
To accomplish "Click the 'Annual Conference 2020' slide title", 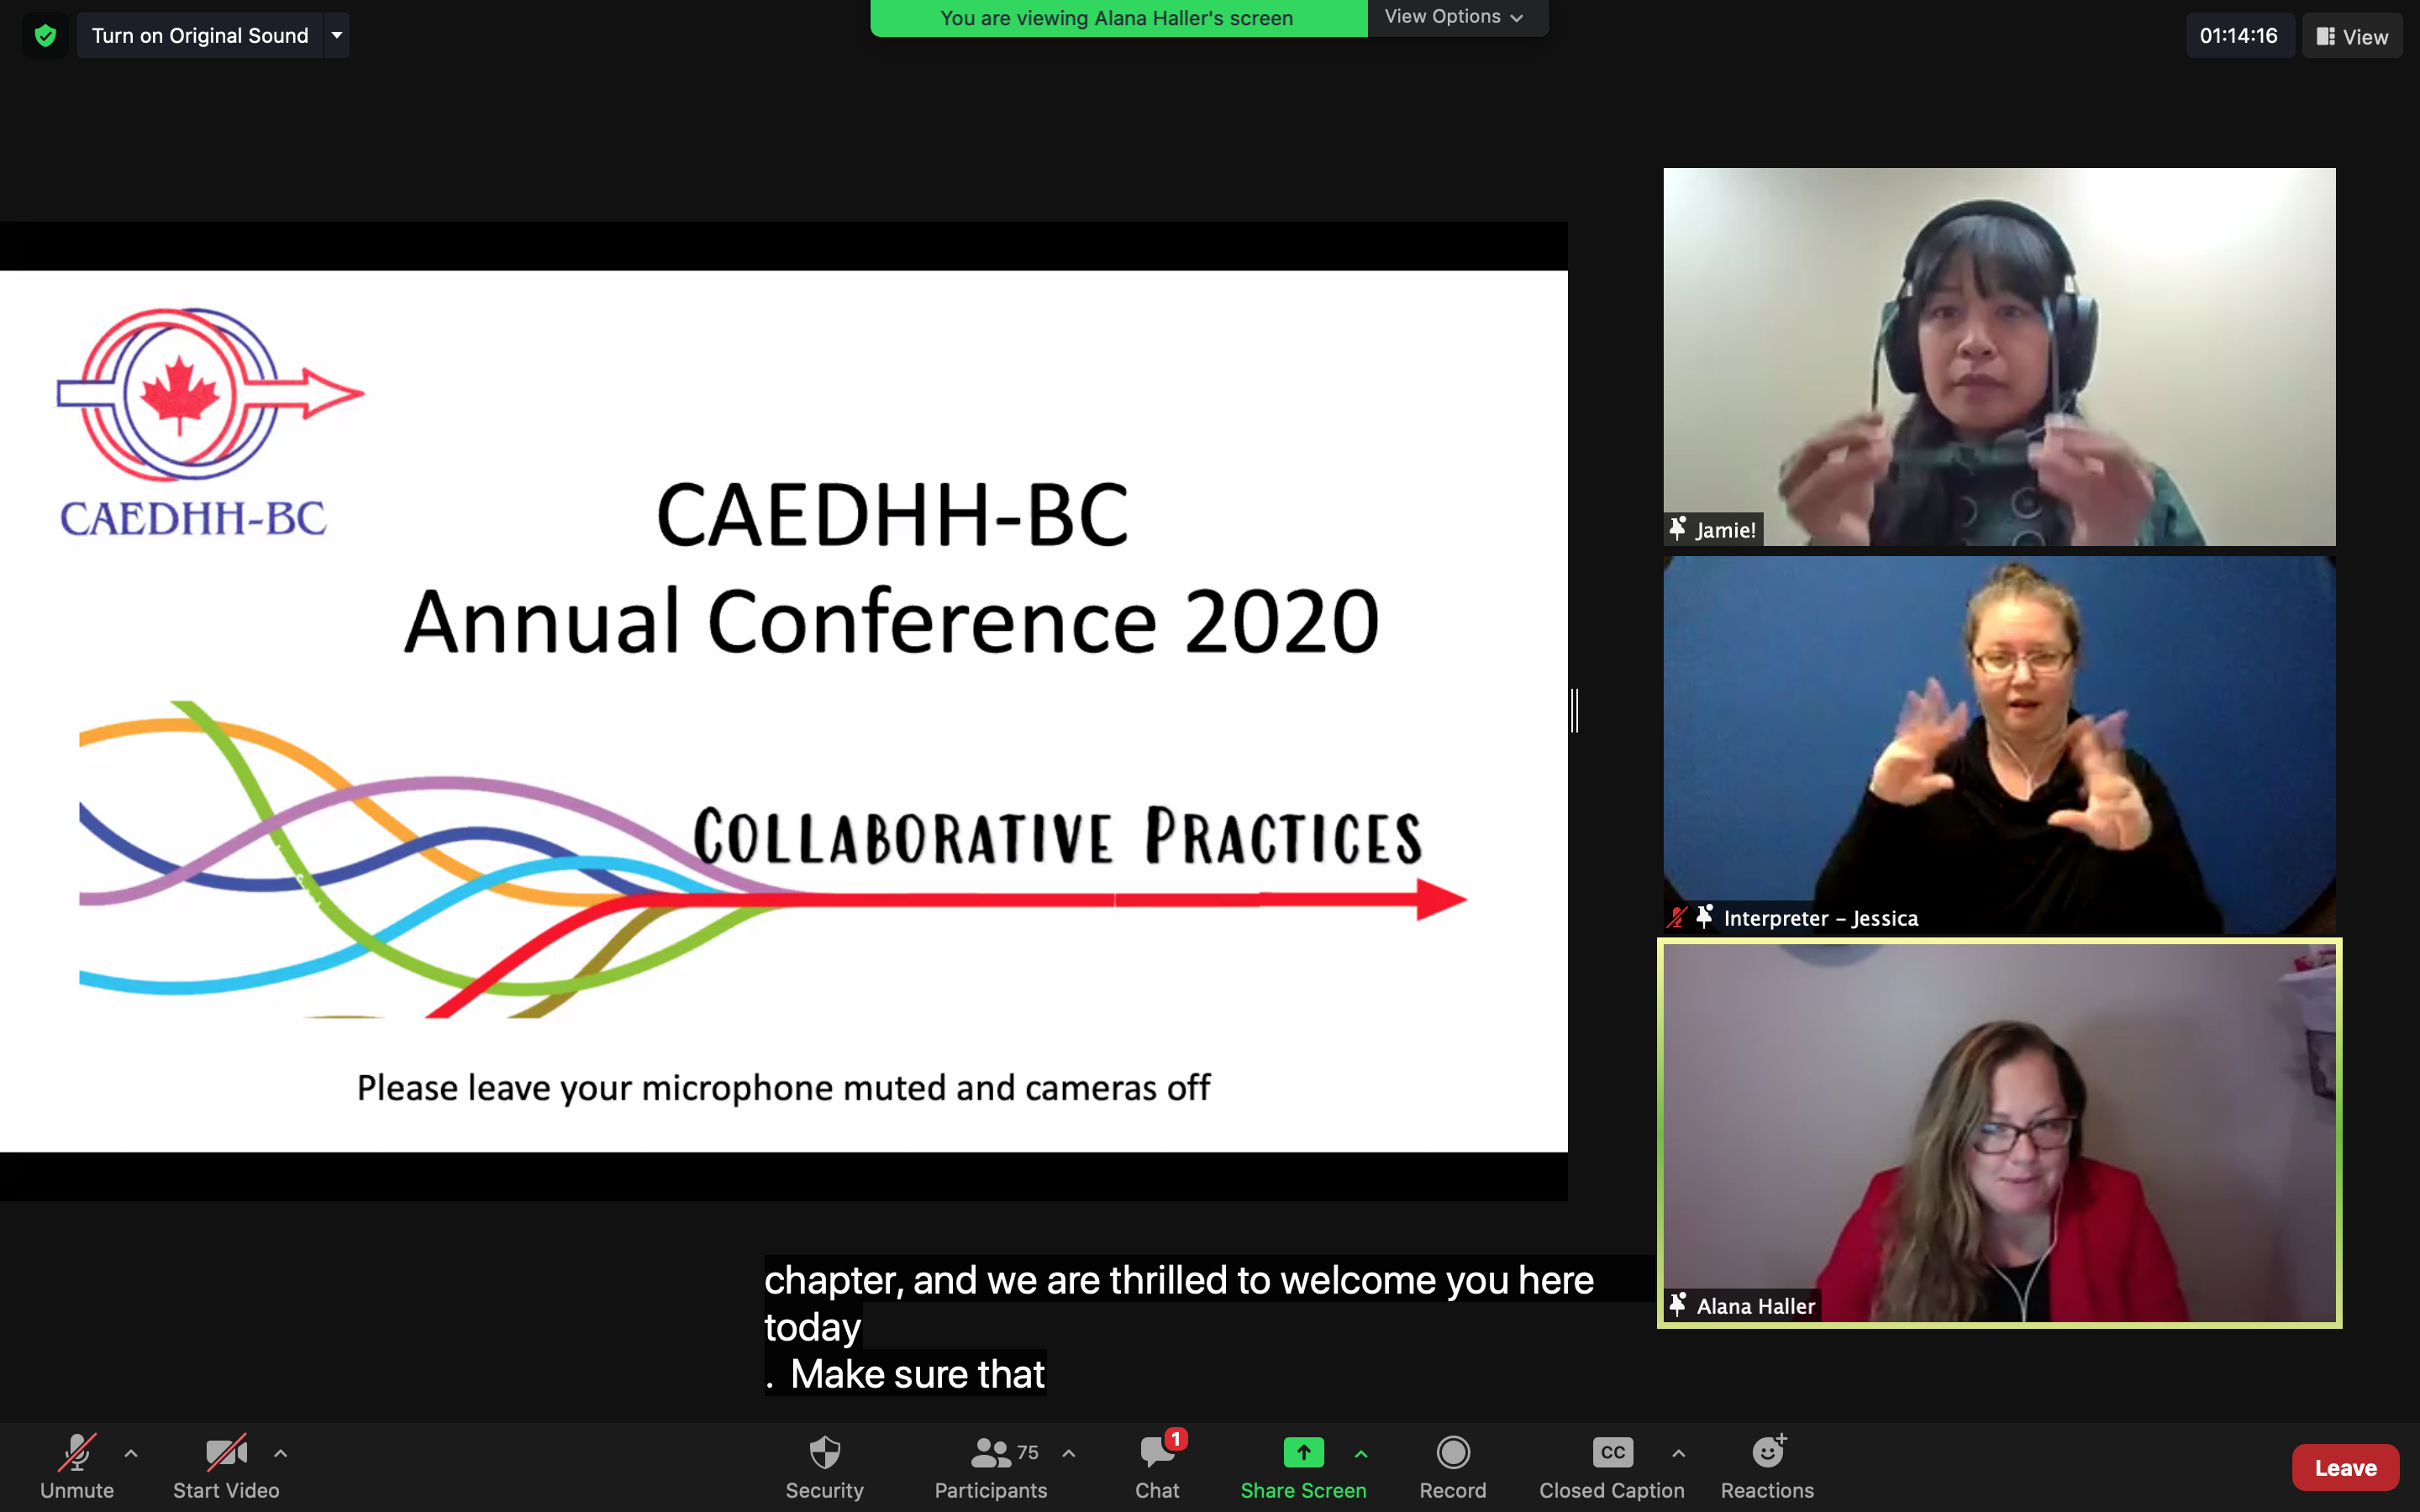I will 892,621.
